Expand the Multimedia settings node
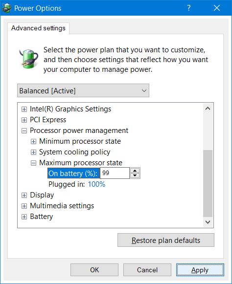Image resolution: width=232 pixels, height=284 pixels. pos(24,206)
